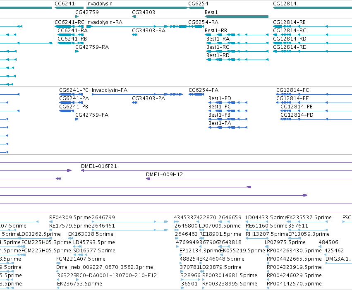This screenshot has height=290, width=352.
Task: Click the LD03262.5prime EST label
Action: [x=40, y=234]
